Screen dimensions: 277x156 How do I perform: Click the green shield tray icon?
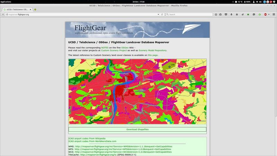274,2
